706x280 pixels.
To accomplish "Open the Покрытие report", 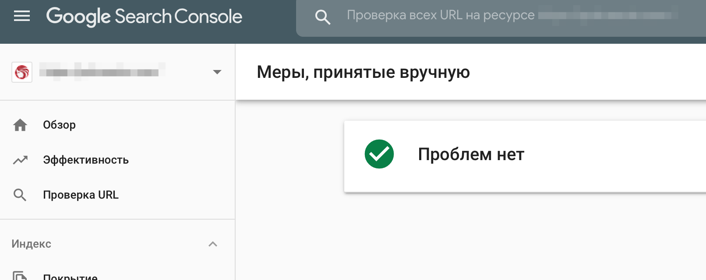I will point(70,276).
